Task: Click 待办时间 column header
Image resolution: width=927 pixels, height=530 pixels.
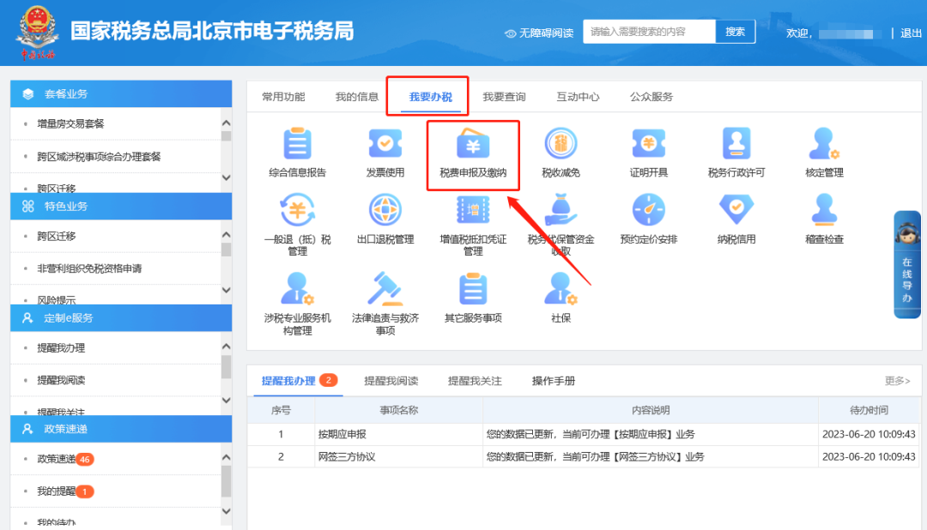Action: pos(869,410)
